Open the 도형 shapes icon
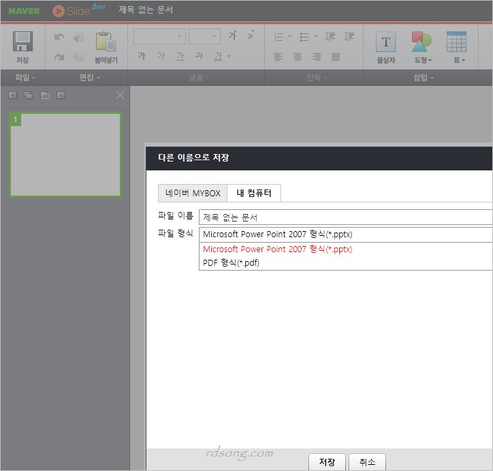 pos(422,42)
